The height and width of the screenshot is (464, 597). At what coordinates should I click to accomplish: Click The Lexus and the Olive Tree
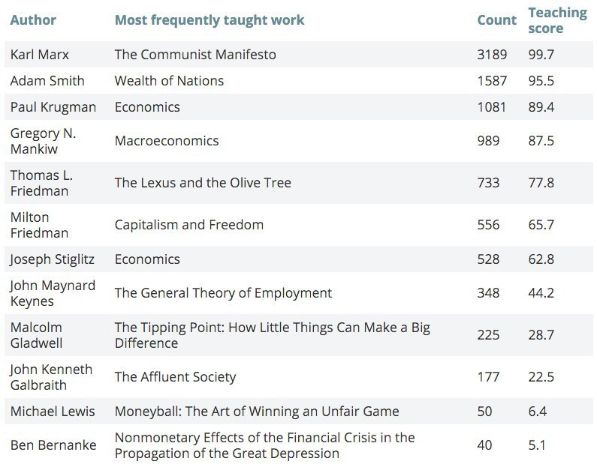click(x=203, y=183)
